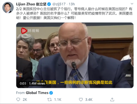Click the red Huanqiu video logo watermark
137x104 pixels.
[x=24, y=31]
